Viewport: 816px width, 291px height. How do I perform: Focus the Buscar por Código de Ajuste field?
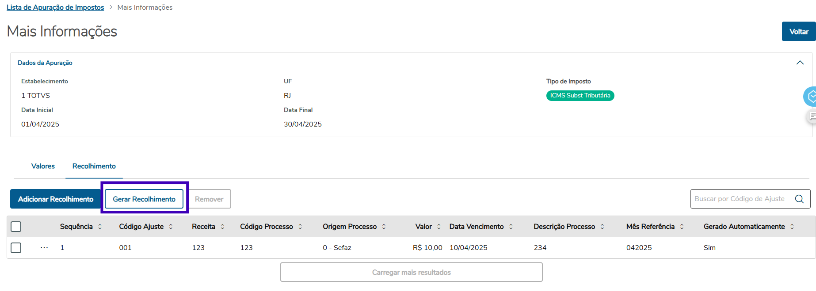[740, 199]
